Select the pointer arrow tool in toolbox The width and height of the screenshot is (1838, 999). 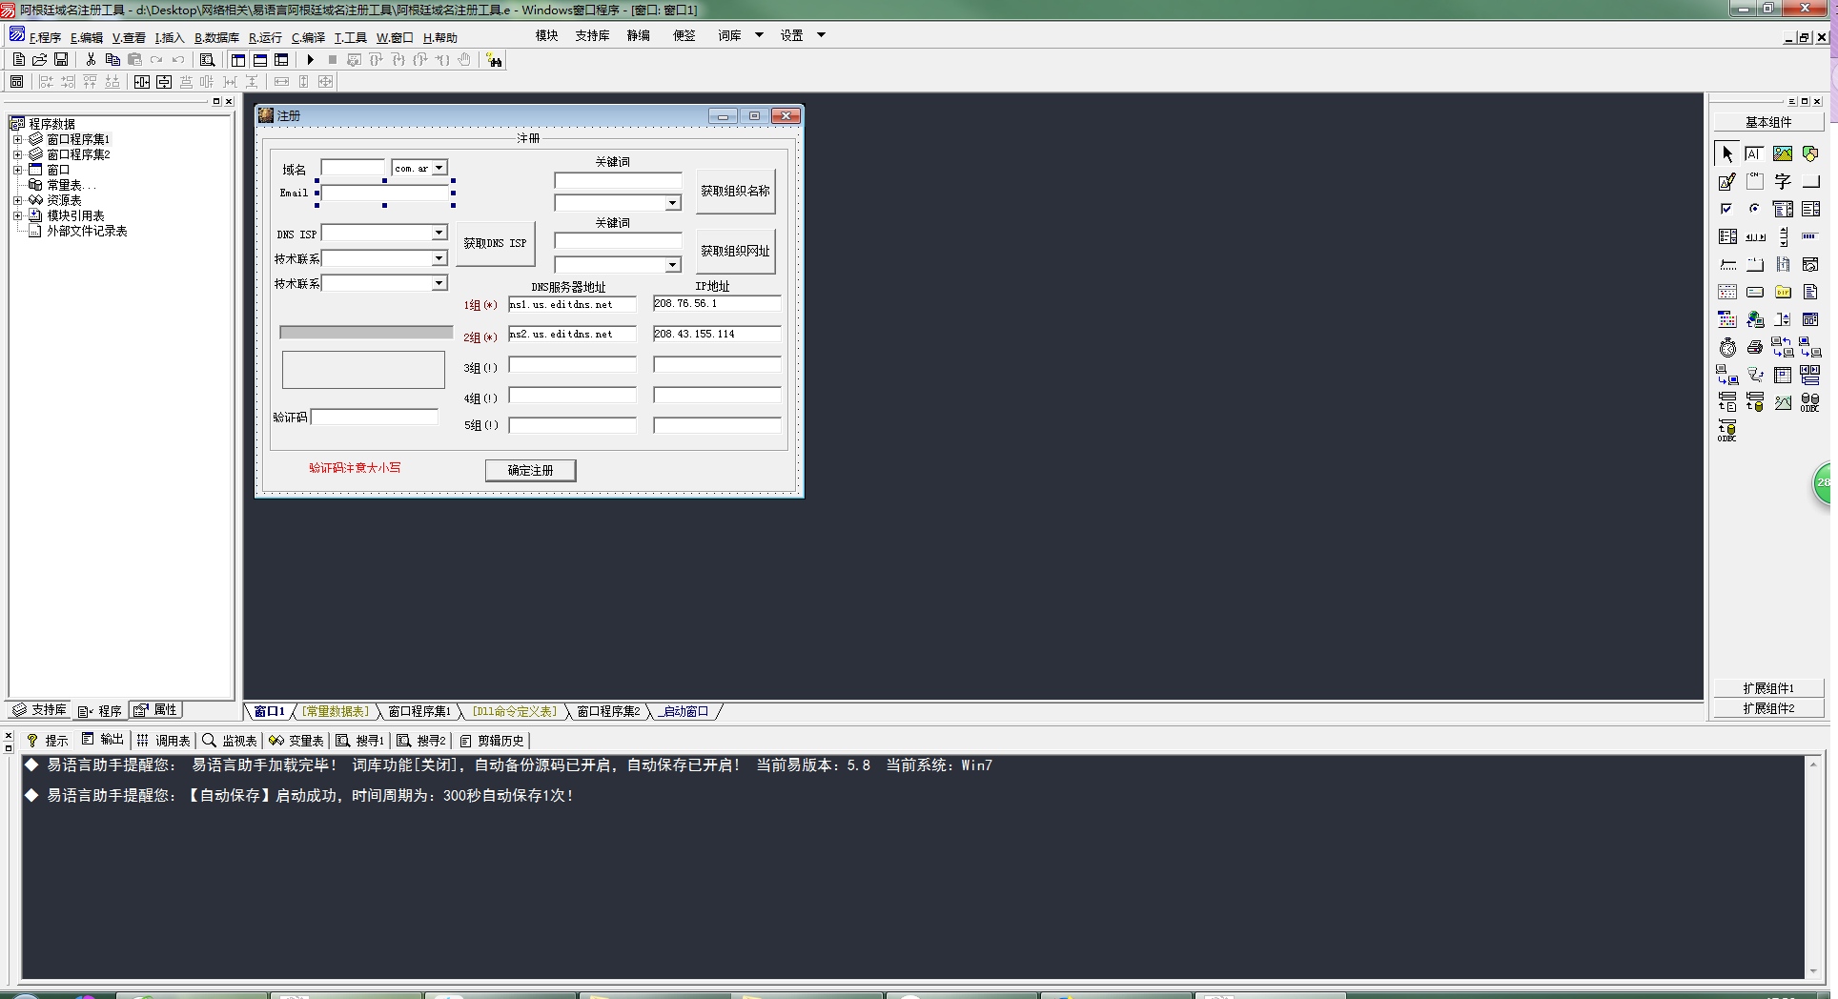[x=1726, y=153]
